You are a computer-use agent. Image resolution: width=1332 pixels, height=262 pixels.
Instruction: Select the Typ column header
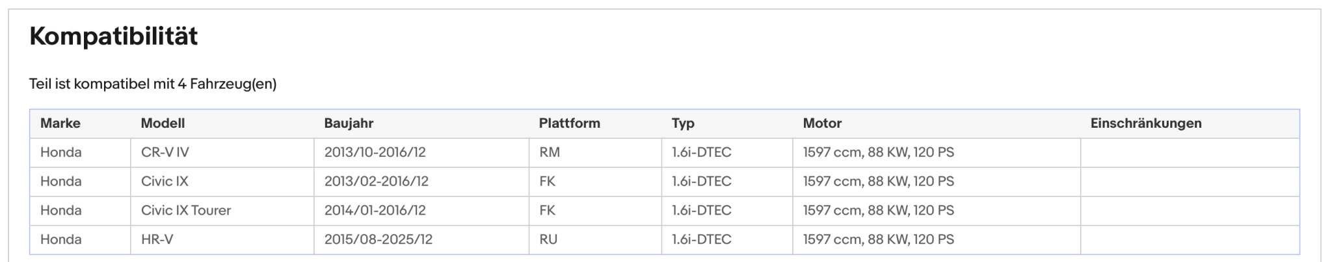point(683,123)
